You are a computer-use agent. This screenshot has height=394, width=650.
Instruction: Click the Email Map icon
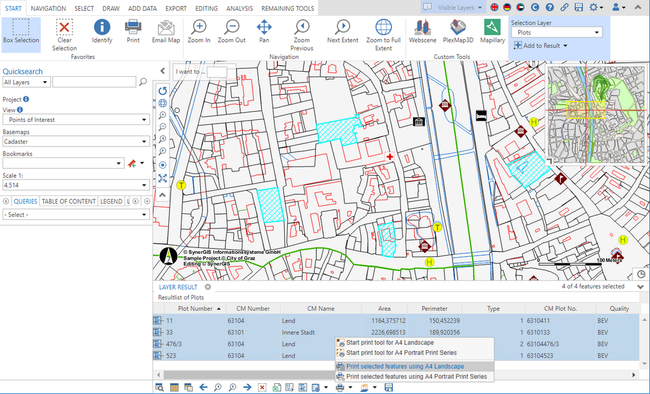coord(166,29)
